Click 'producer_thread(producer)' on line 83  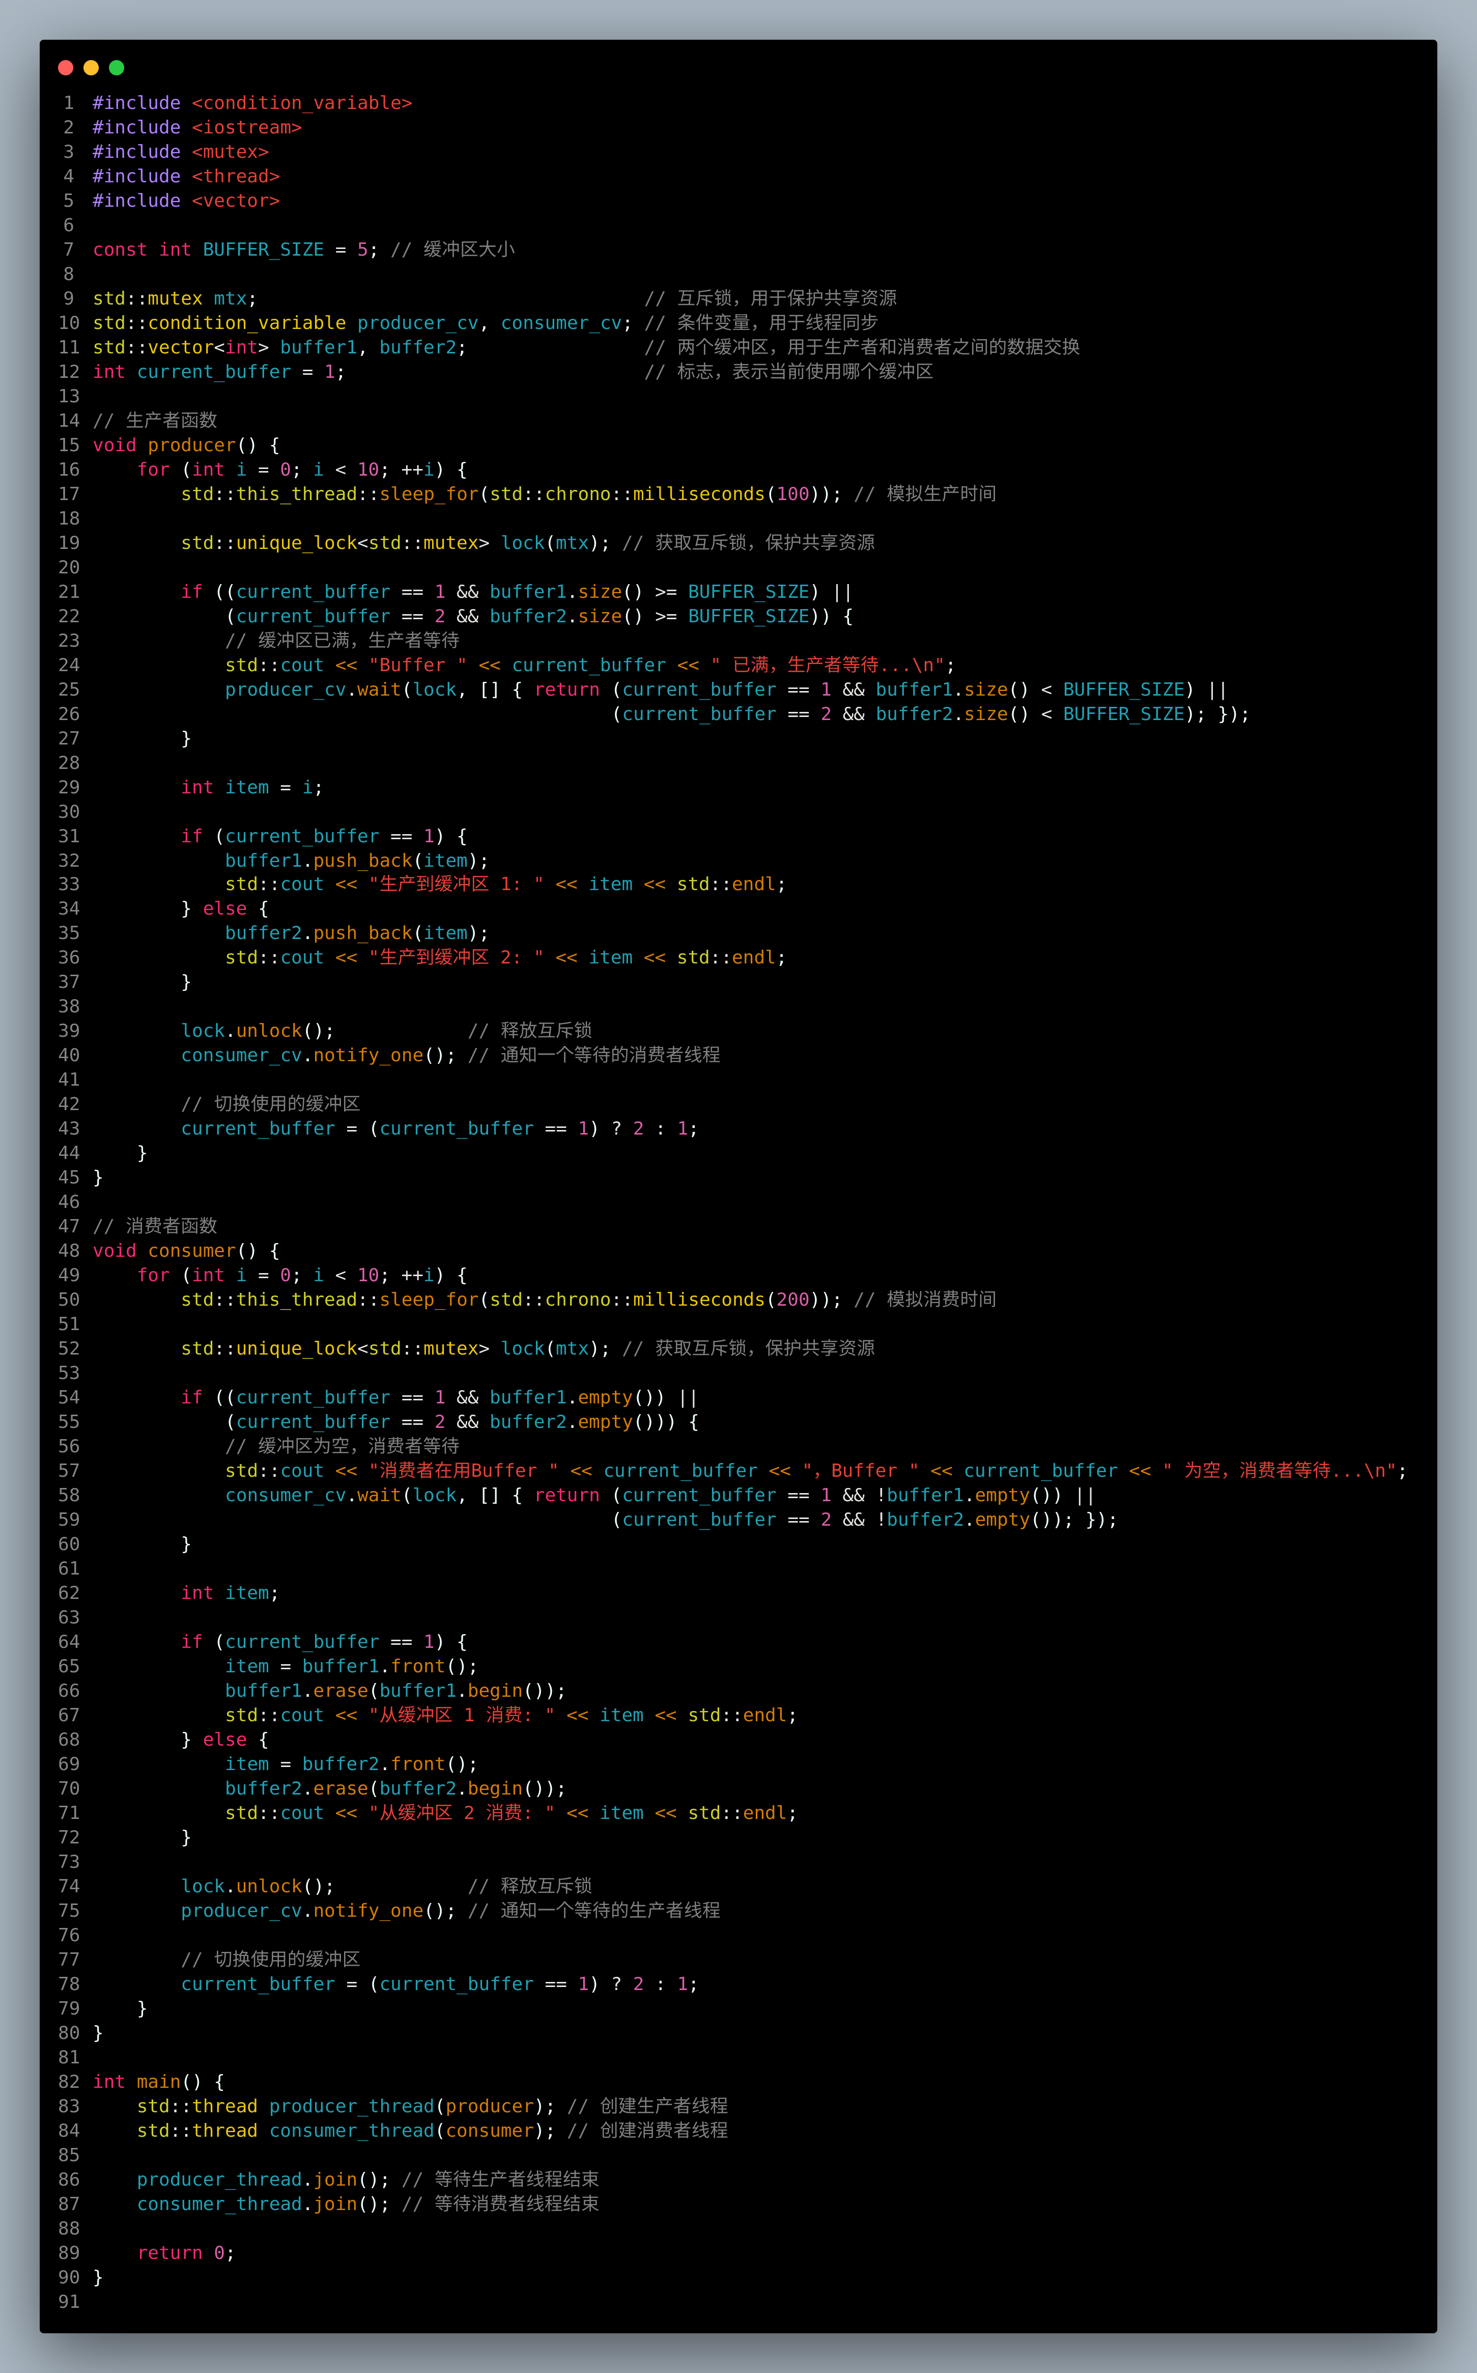click(x=406, y=2105)
